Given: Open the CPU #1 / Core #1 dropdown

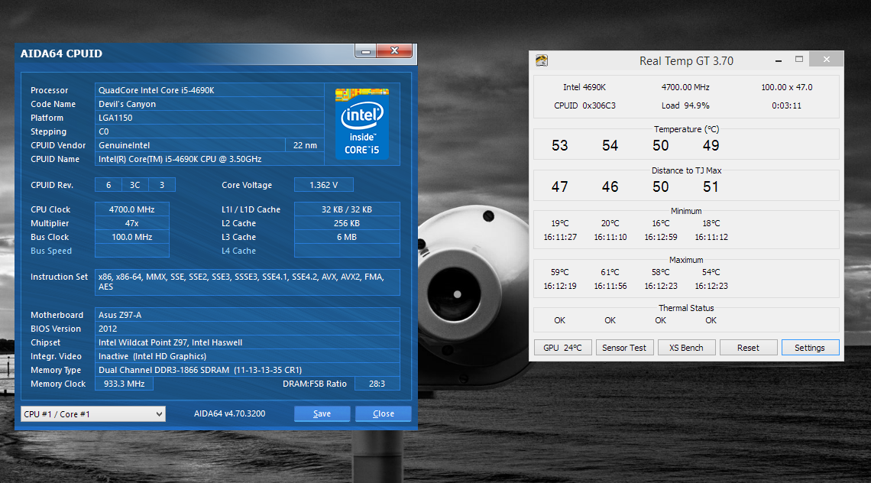Looking at the screenshot, I should pyautogui.click(x=92, y=414).
